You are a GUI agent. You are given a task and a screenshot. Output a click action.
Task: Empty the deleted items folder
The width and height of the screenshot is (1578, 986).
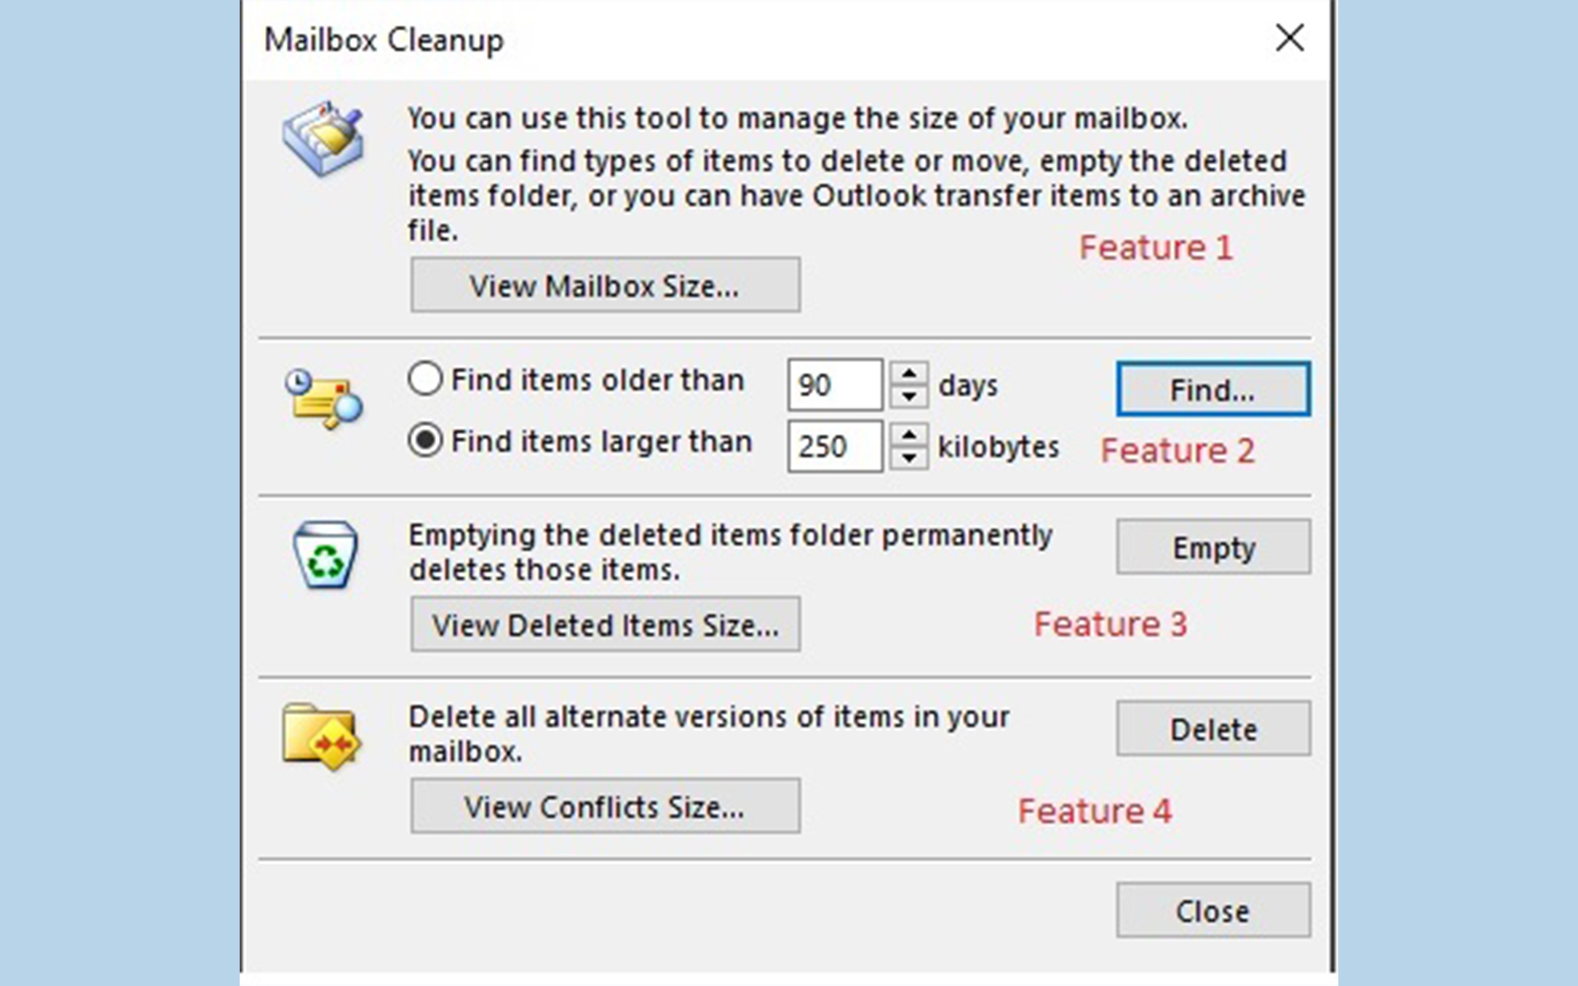[1213, 547]
